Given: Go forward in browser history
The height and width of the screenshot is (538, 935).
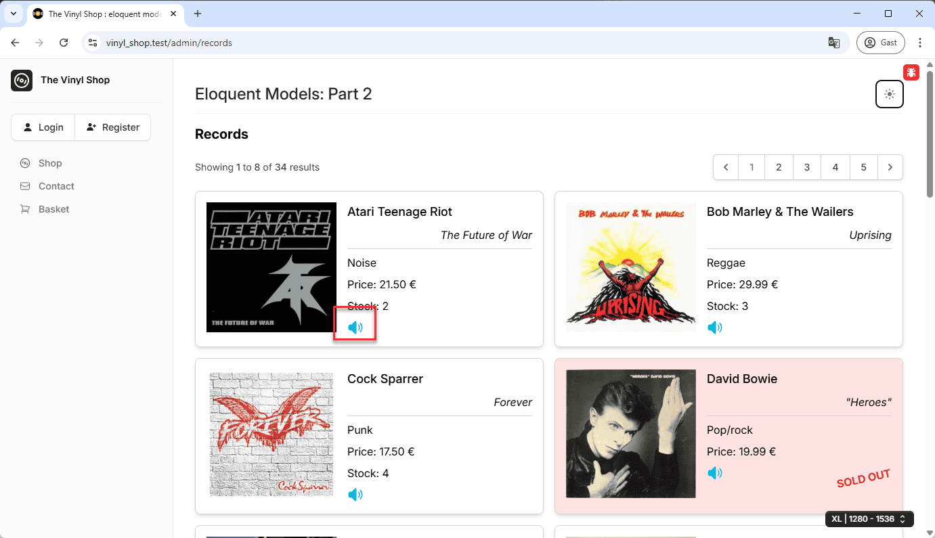Looking at the screenshot, I should point(39,43).
